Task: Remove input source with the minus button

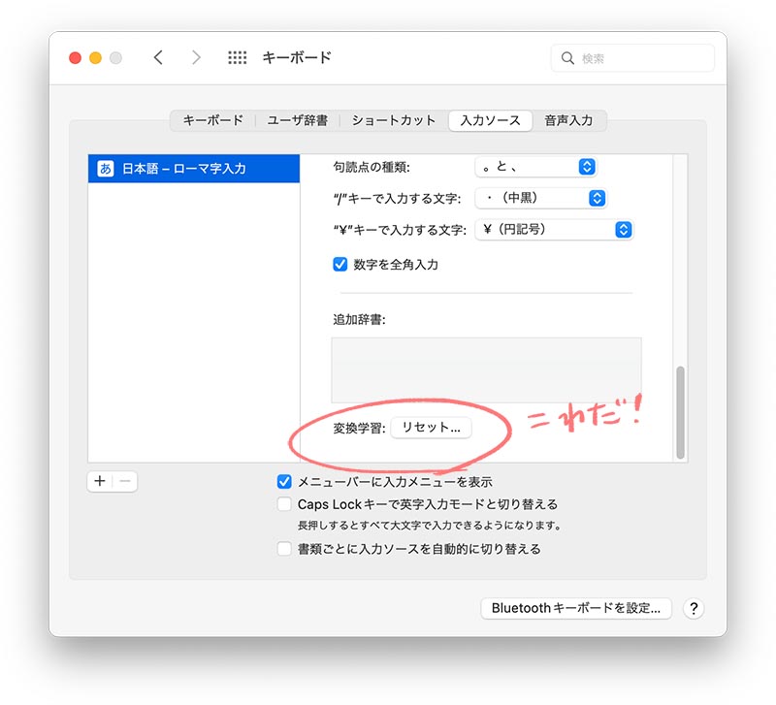Action: coord(124,481)
